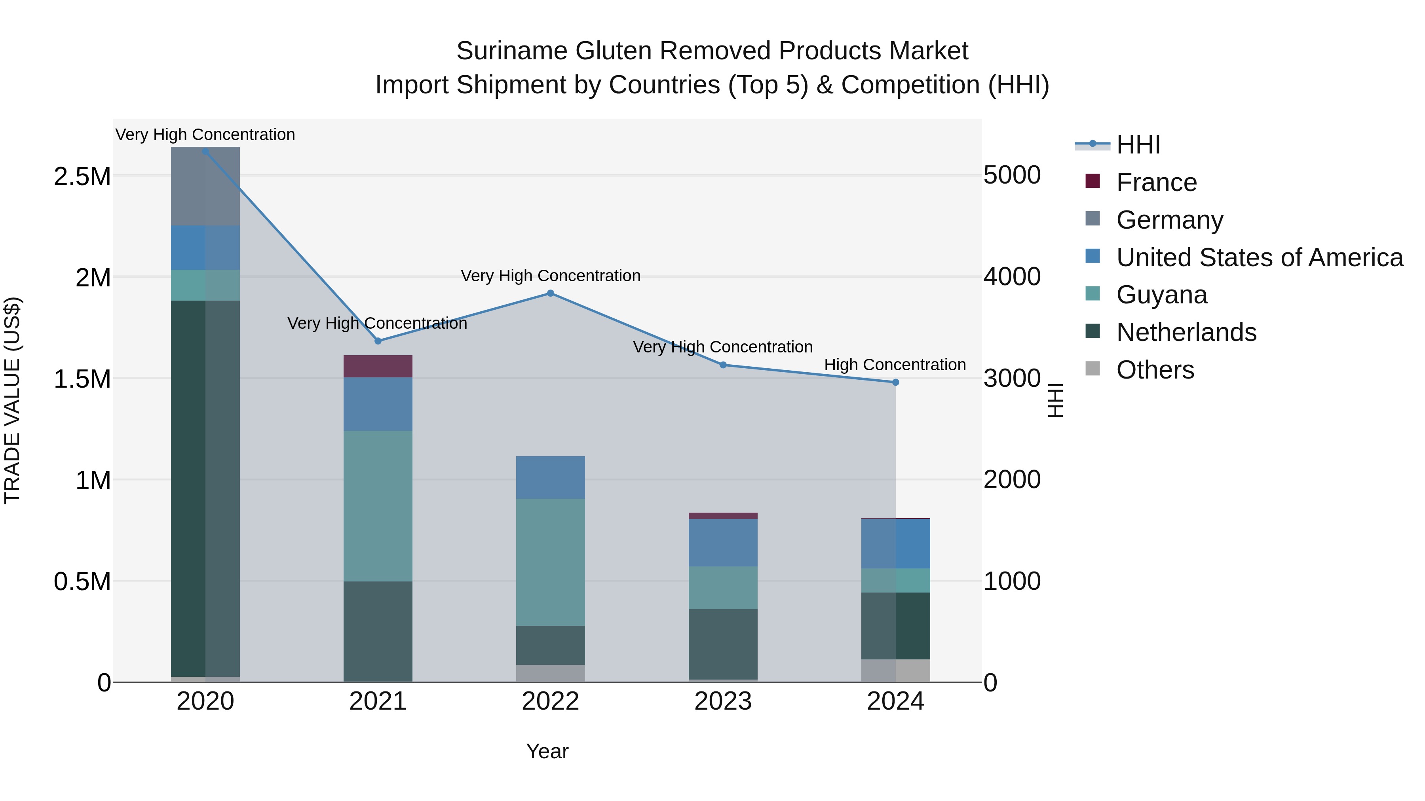Select the Guyana segment in 2021 bar
This screenshot has height=801, width=1425.
coord(378,506)
